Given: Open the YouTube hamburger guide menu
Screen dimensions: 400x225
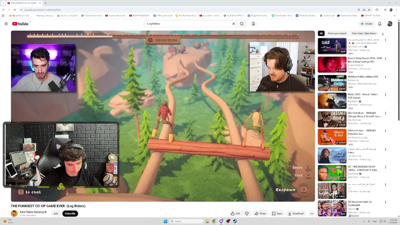Looking at the screenshot, I should point(6,24).
